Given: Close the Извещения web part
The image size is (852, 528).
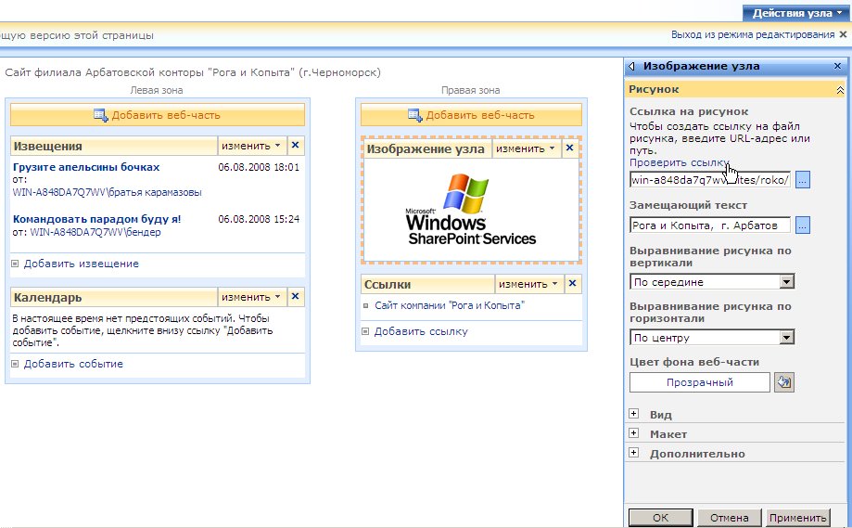Looking at the screenshot, I should (x=295, y=145).
